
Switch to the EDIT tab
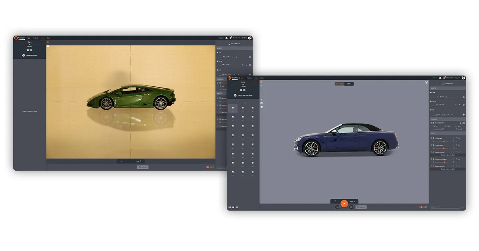[x=348, y=84]
